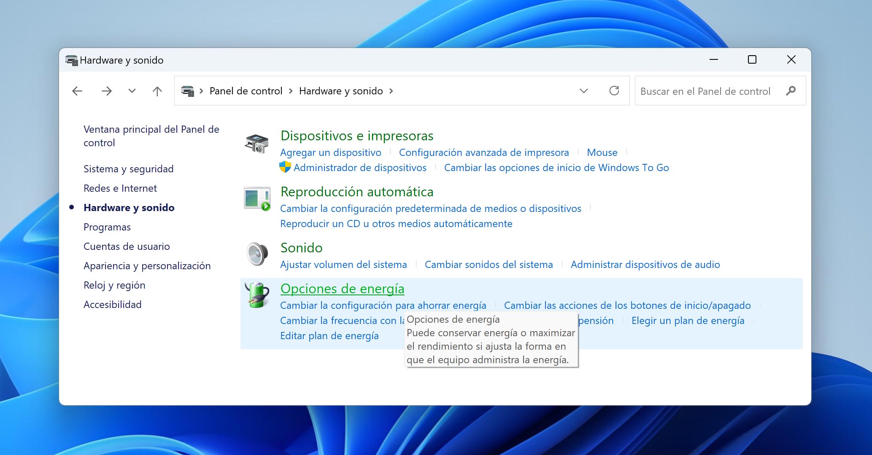Click Cambiar la configuración para ahorrar energía
Screen dimensions: 872x455
point(383,305)
